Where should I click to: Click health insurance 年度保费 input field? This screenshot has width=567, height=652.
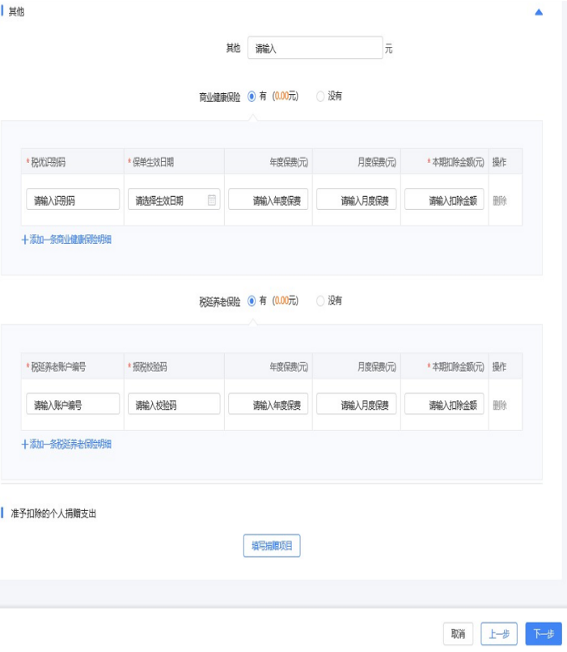click(268, 200)
